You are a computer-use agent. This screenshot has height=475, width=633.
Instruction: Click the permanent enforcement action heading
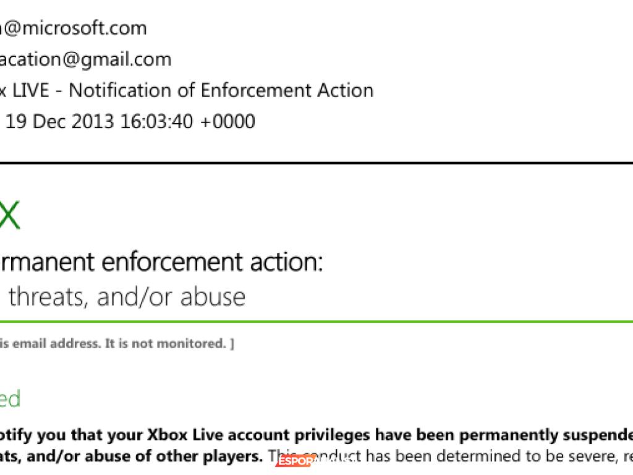(161, 262)
